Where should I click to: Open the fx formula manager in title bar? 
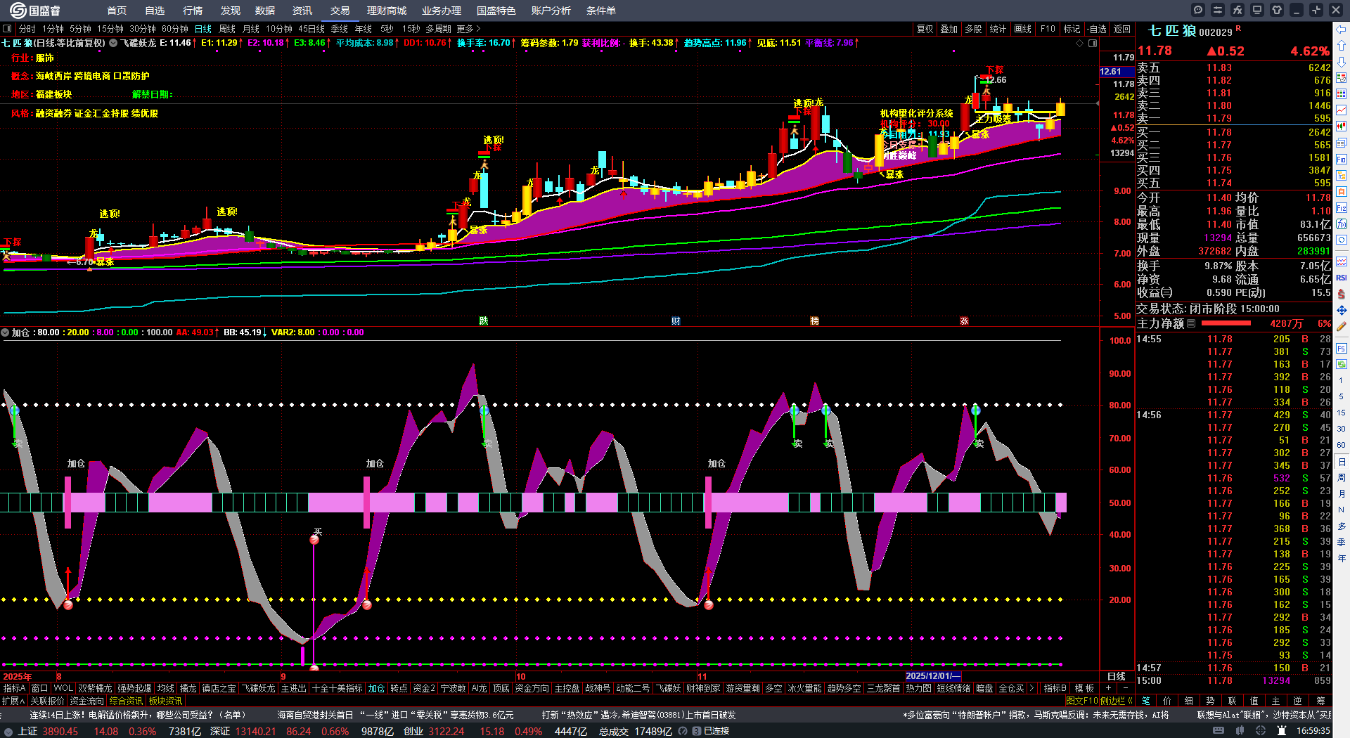click(x=1237, y=10)
